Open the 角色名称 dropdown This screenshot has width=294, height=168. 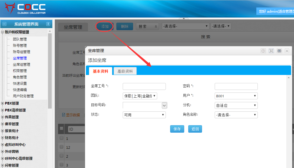[x=236, y=115]
